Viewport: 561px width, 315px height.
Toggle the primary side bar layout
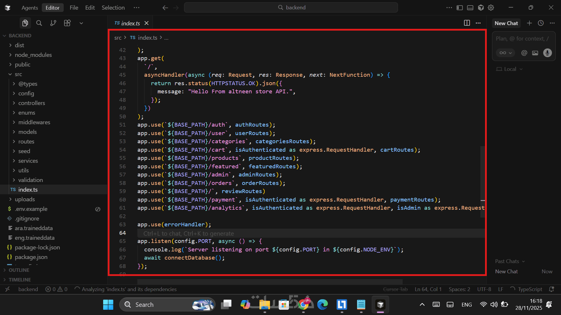[460, 8]
